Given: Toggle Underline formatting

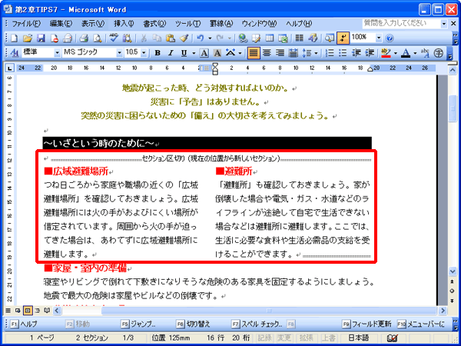Looking at the screenshot, I should 184,53.
